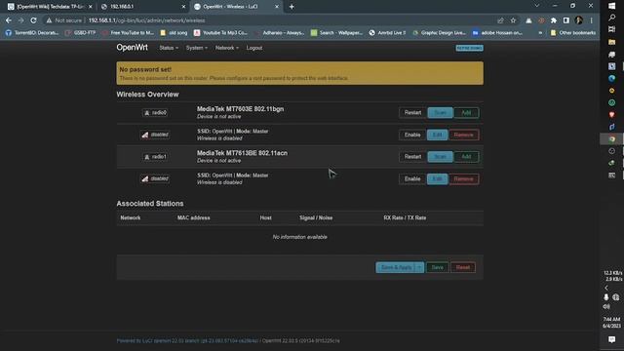Edit the OpenWrt SSID on radio1
This screenshot has width=624, height=351.
[x=438, y=179]
